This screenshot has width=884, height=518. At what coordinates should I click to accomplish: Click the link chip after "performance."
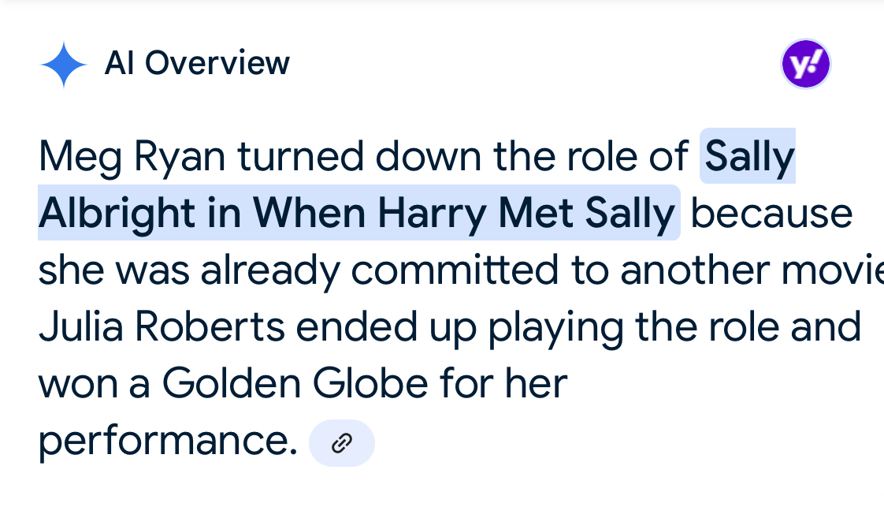341,443
